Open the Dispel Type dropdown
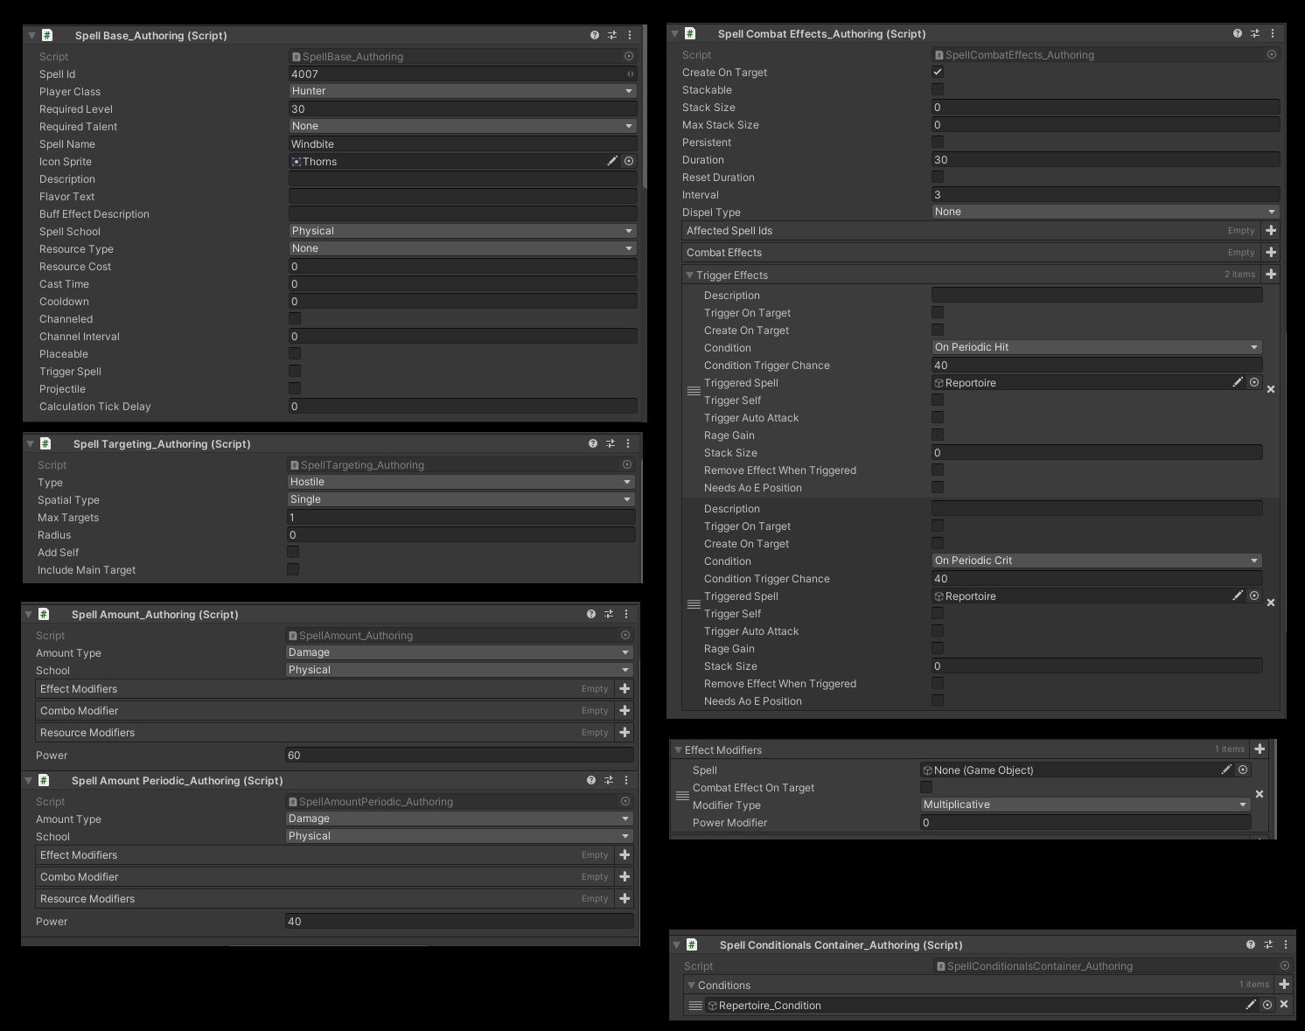This screenshot has width=1305, height=1031. [x=1105, y=212]
